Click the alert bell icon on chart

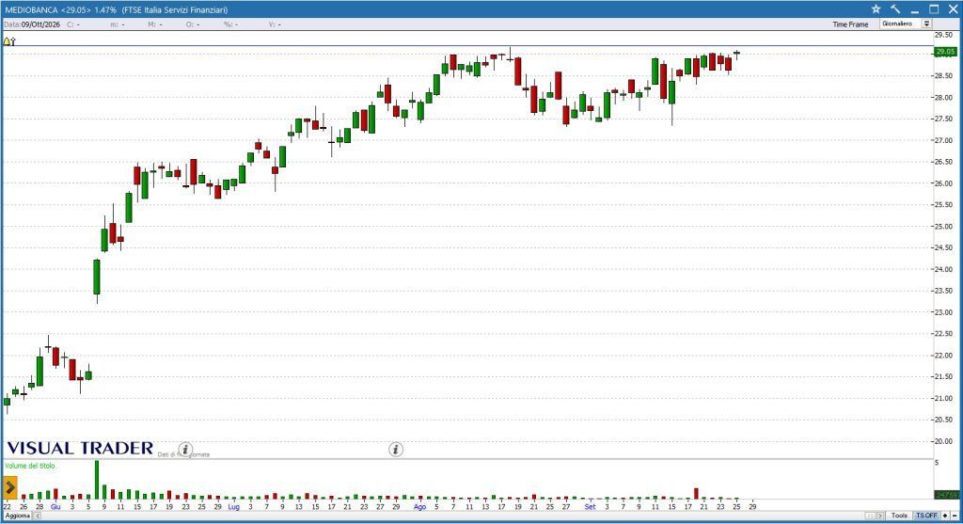[8, 41]
